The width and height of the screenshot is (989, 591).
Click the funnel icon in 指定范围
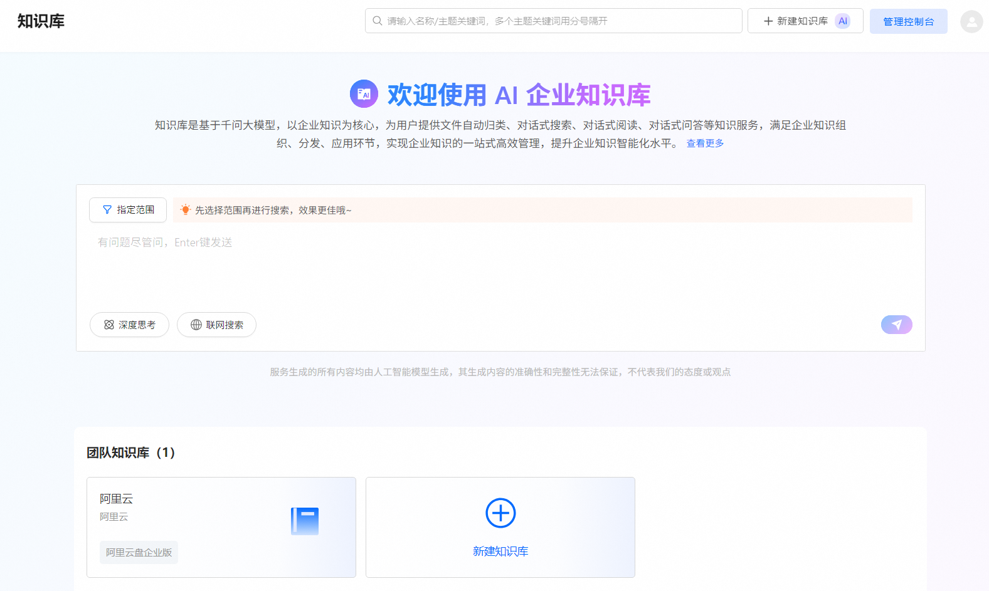107,210
